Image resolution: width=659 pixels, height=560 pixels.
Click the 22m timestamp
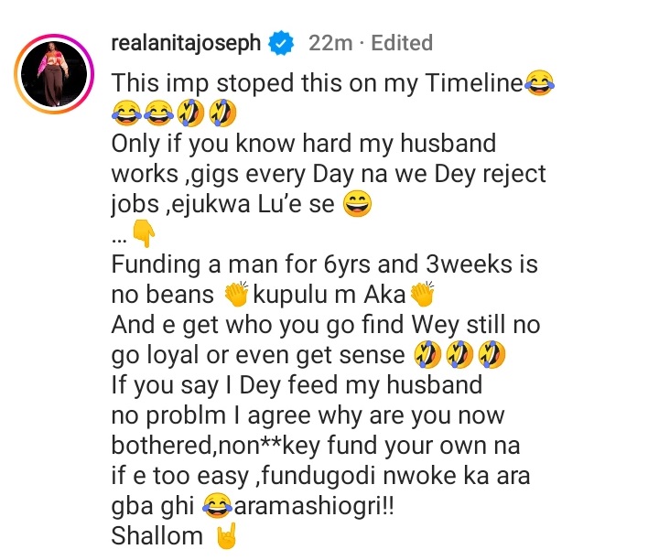(330, 43)
